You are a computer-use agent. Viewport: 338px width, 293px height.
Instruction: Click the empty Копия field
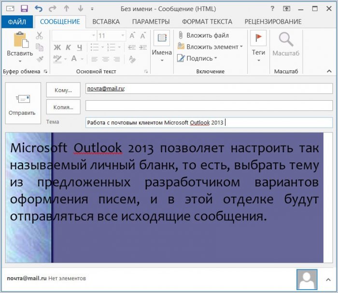209,106
